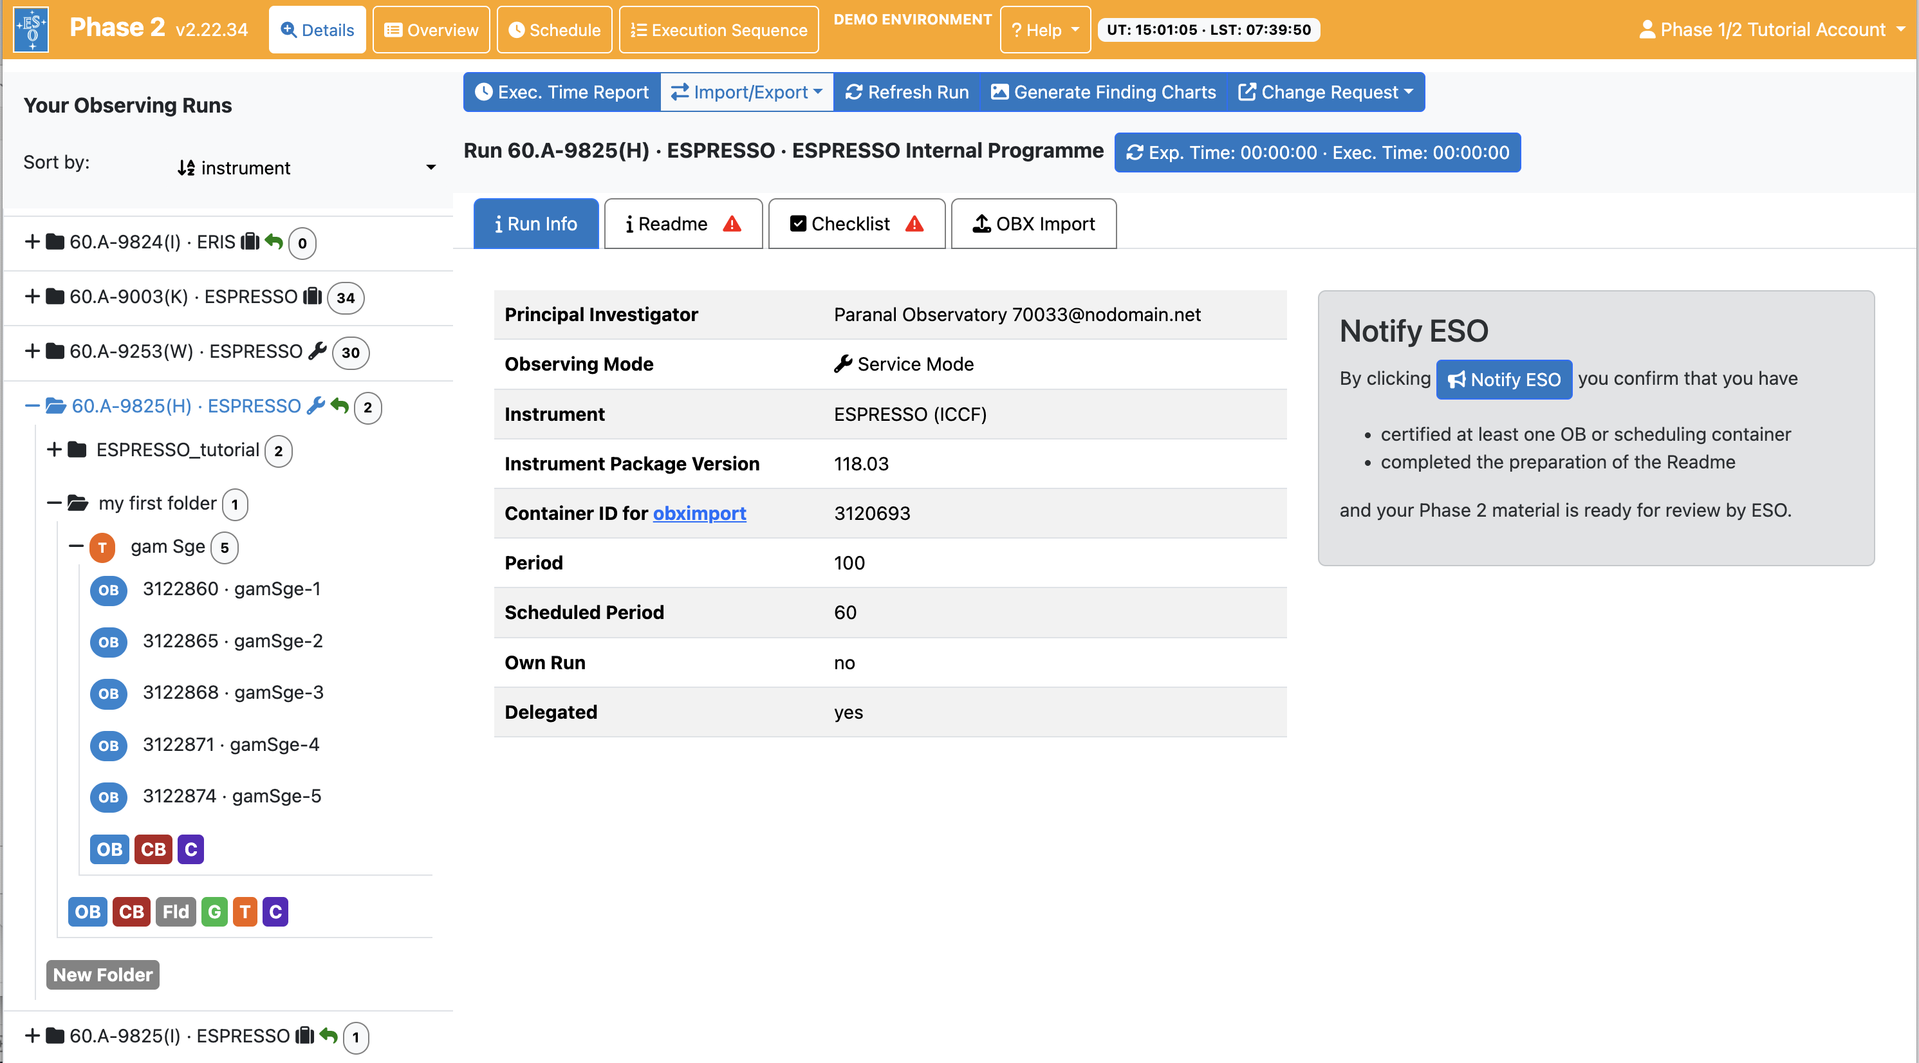
Task: Add new Fld subfolder in my first folder
Action: click(x=176, y=912)
